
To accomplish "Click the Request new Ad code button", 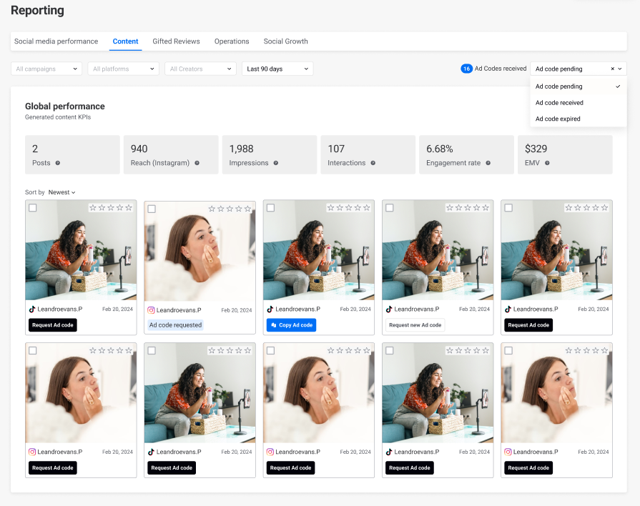I will 415,325.
